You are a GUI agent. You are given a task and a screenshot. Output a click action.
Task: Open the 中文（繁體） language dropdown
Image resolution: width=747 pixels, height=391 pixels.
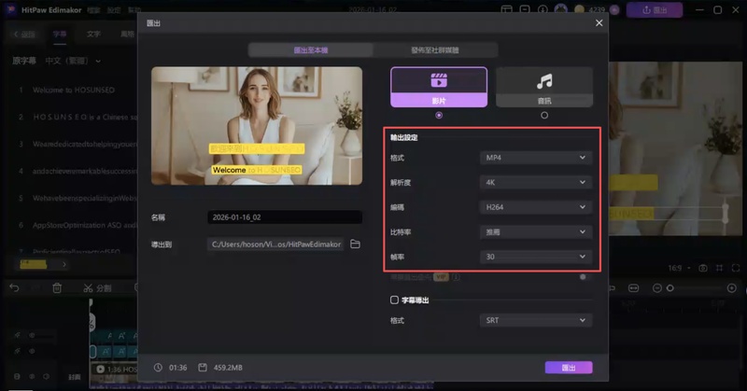pos(73,61)
